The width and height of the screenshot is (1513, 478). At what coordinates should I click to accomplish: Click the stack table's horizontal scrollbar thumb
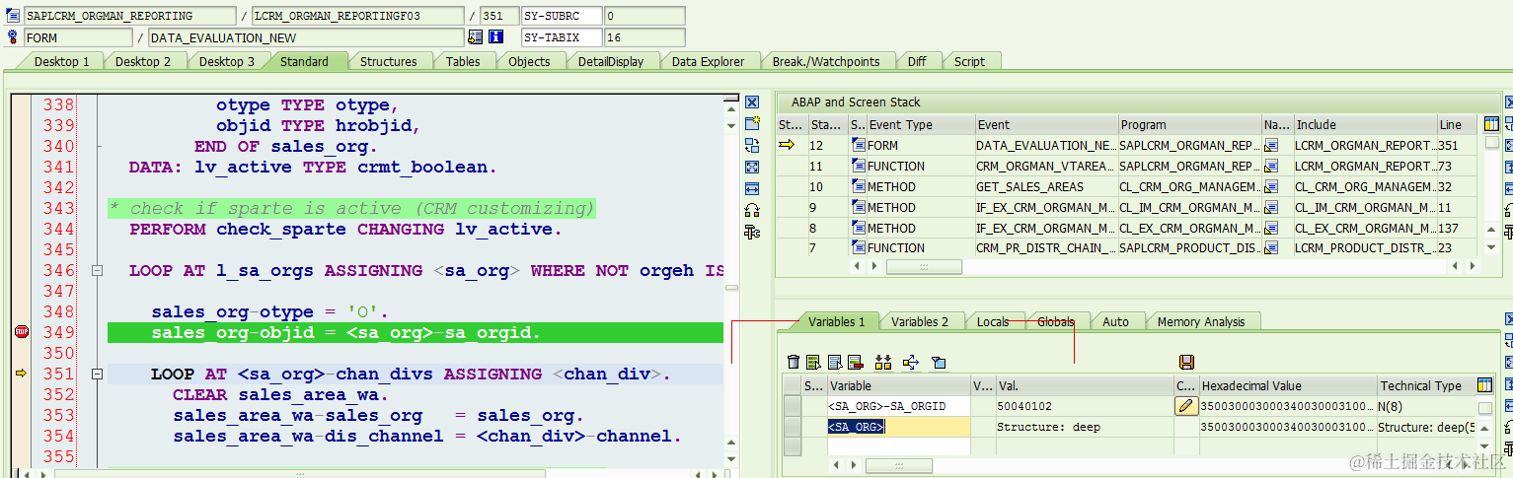click(x=924, y=266)
